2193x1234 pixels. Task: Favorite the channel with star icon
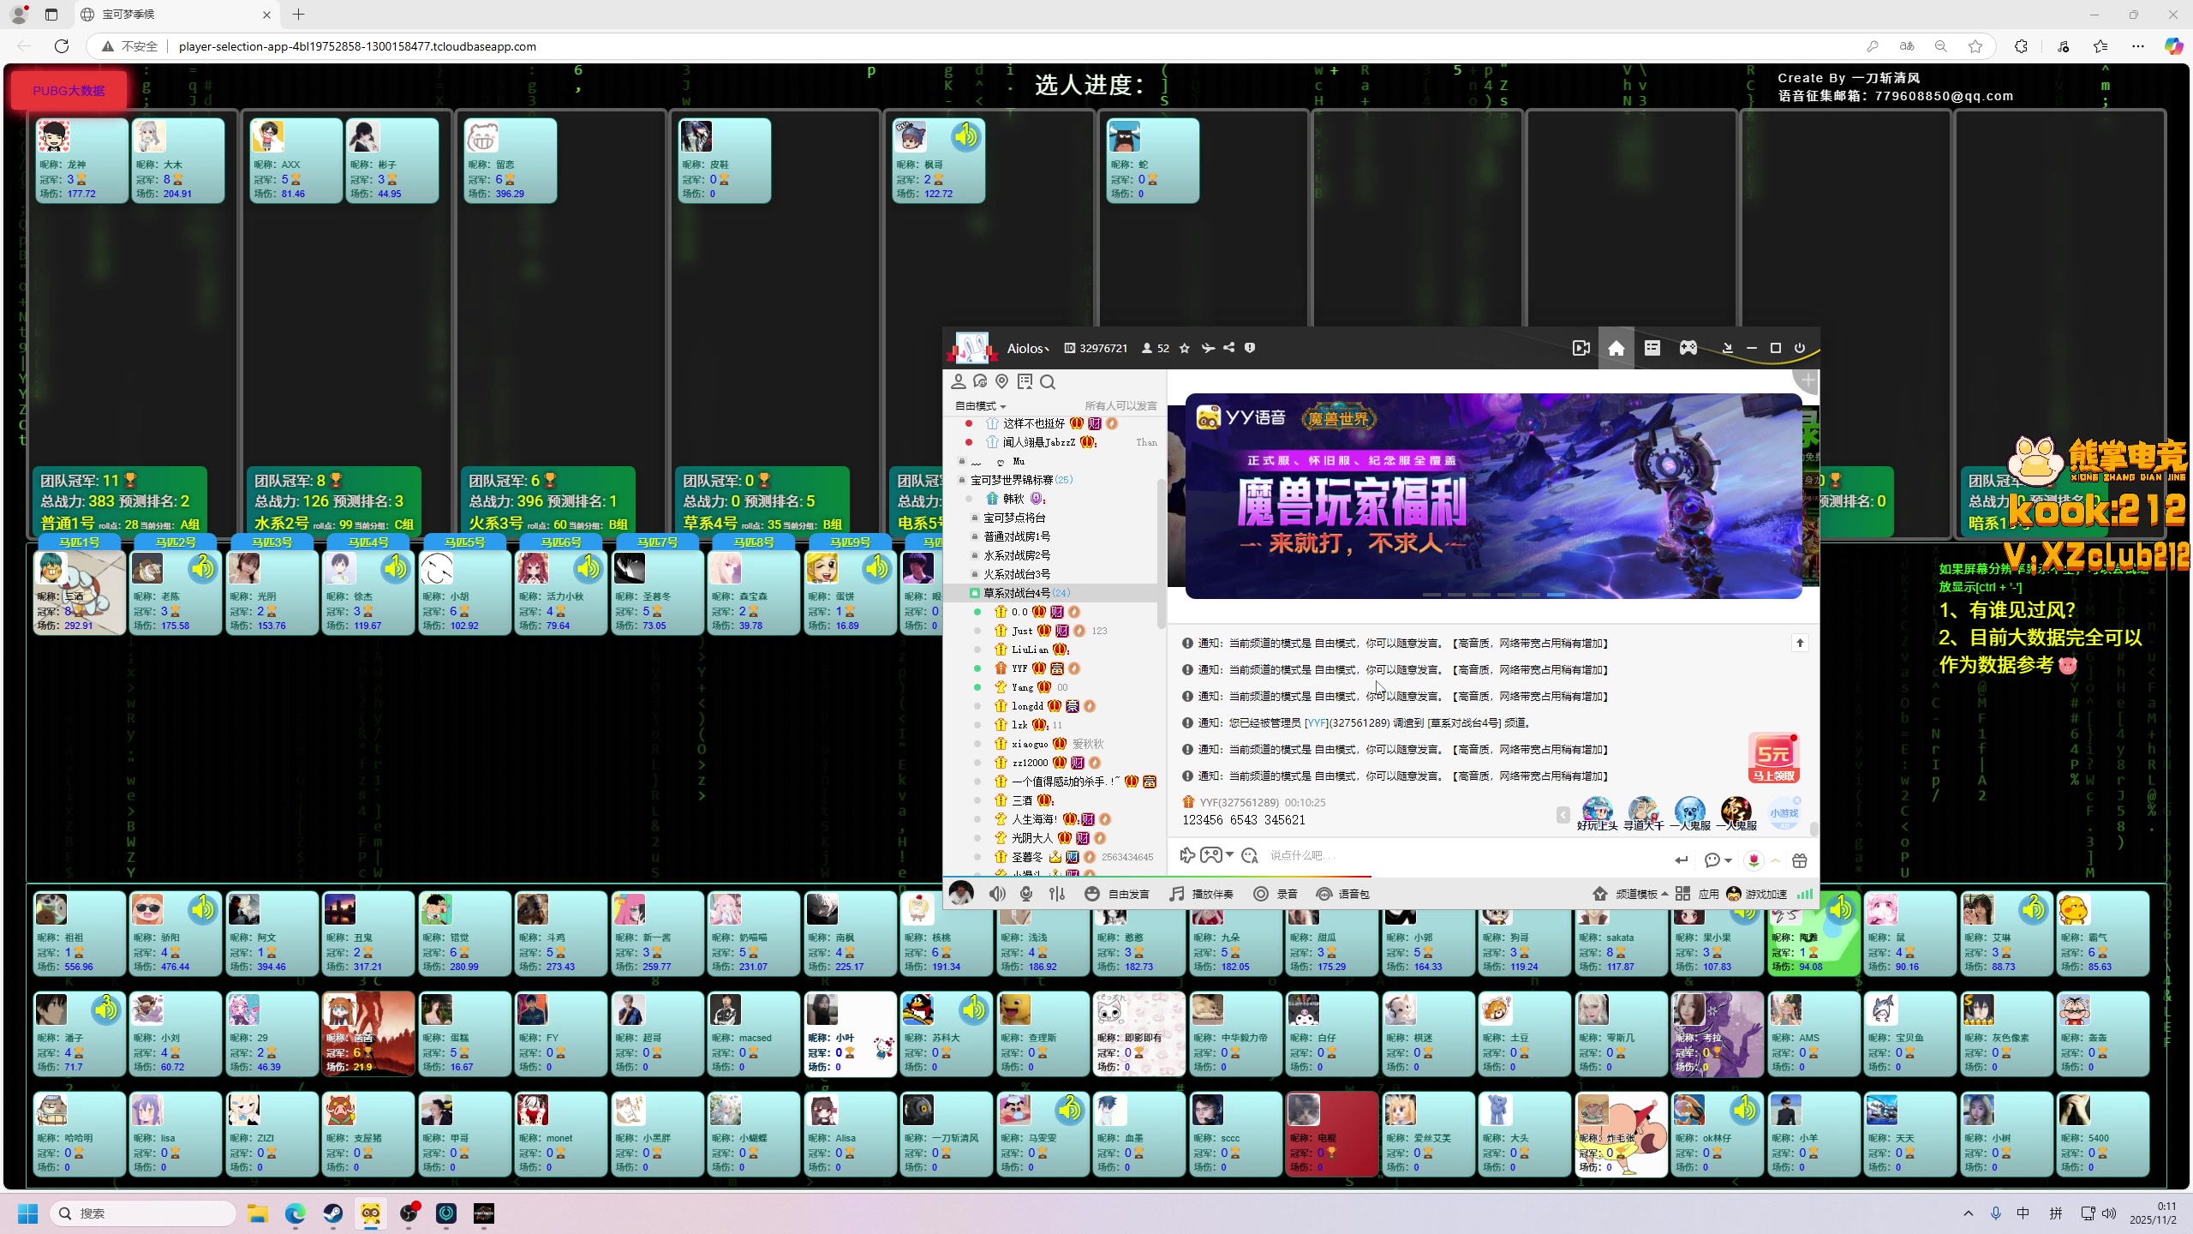[x=1185, y=348]
